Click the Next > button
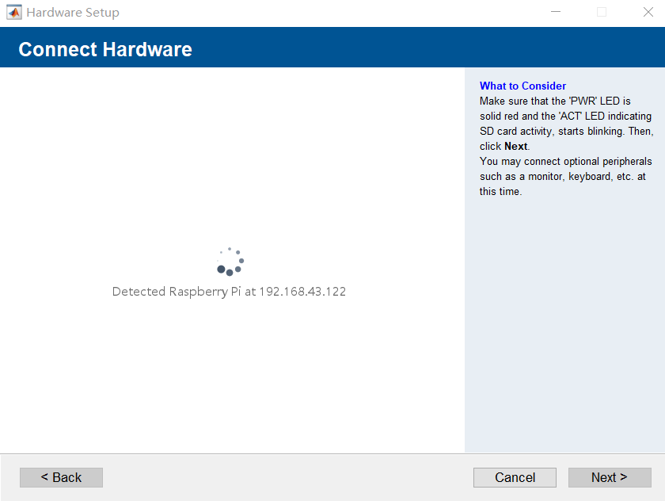The width and height of the screenshot is (665, 501). 610,477
